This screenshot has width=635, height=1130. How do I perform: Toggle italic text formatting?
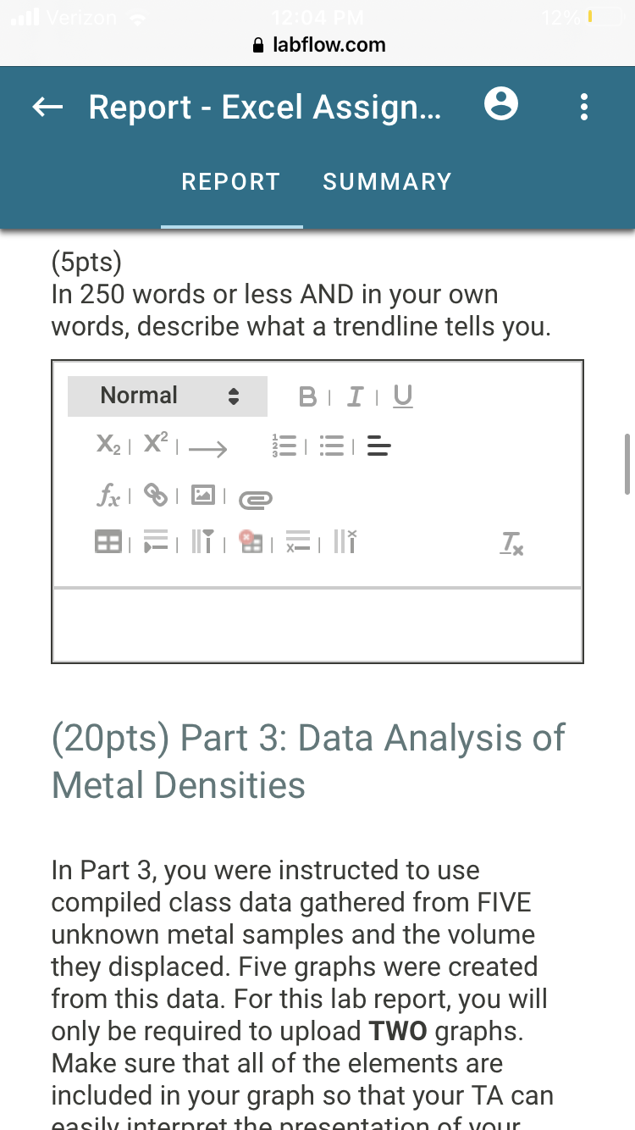click(356, 396)
